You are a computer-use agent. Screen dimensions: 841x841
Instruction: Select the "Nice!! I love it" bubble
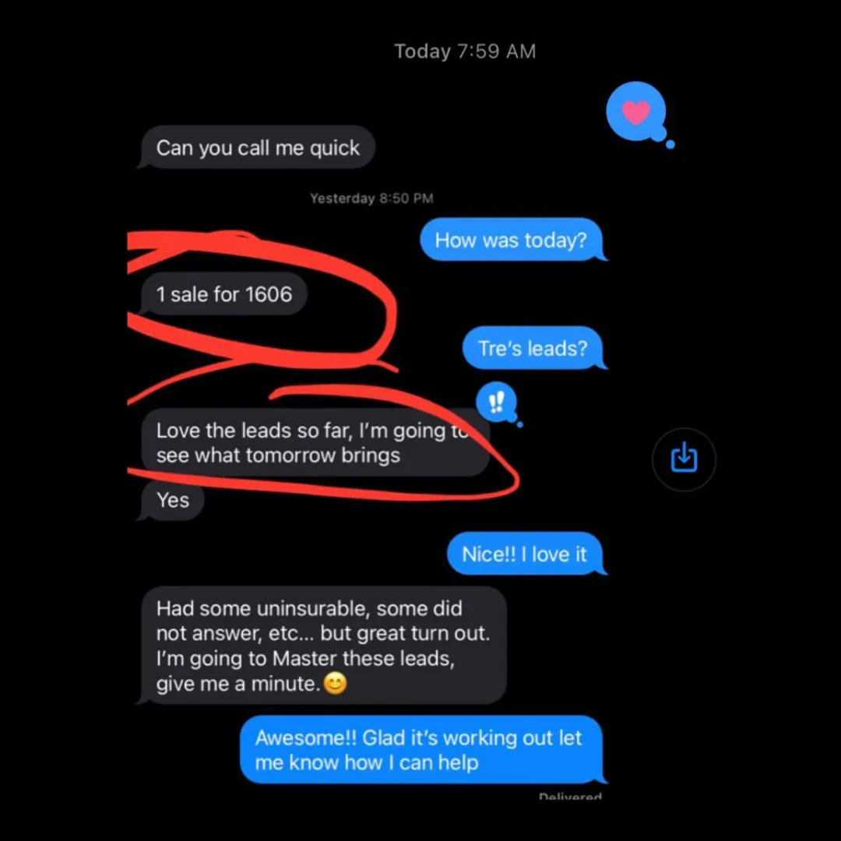pos(526,554)
